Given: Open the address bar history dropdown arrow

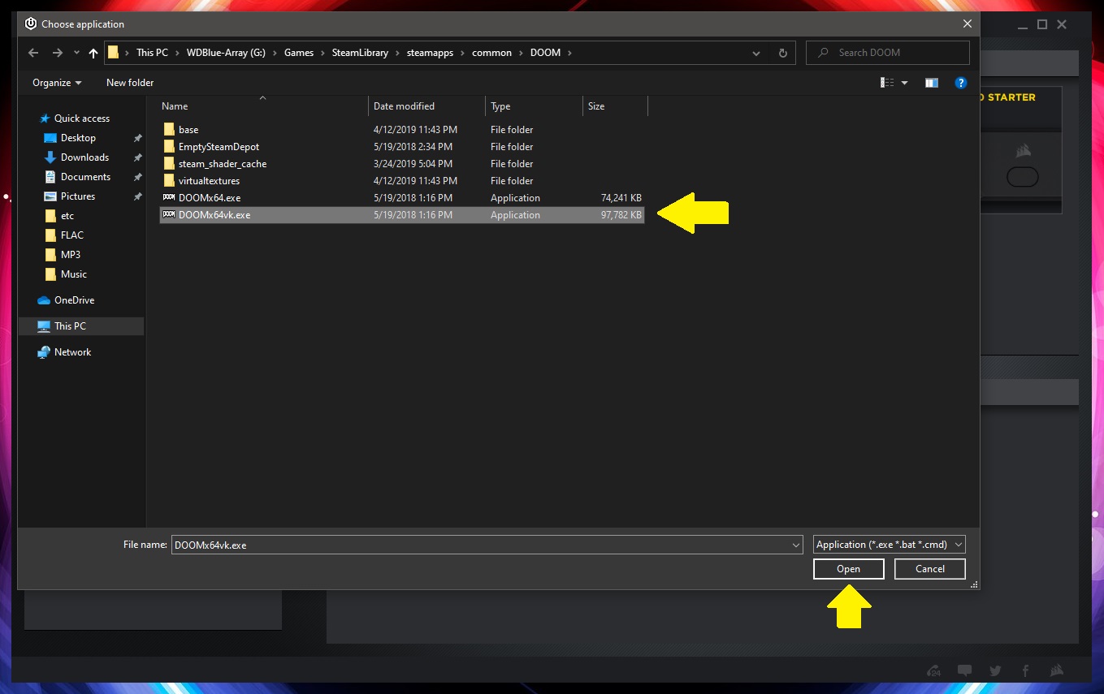Looking at the screenshot, I should tap(756, 53).
